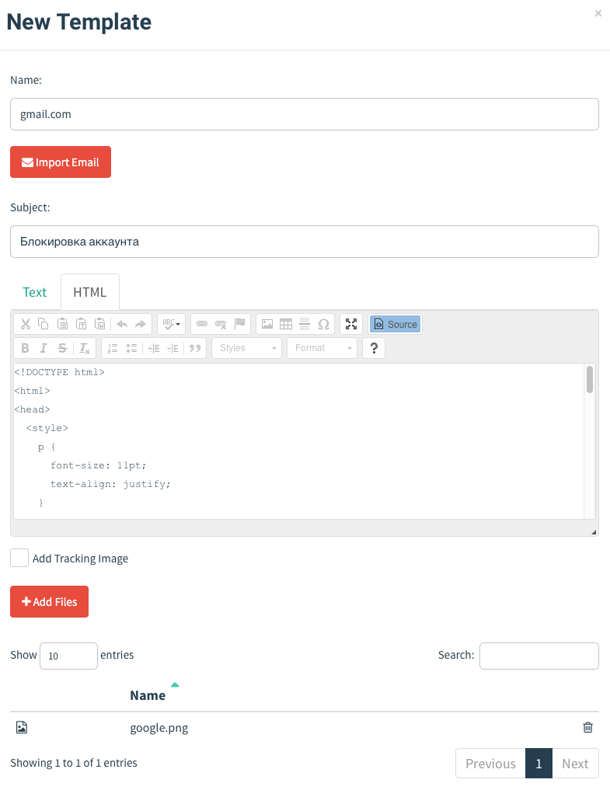The width and height of the screenshot is (610, 797).
Task: Sort attachments by Name column header
Action: 148,695
